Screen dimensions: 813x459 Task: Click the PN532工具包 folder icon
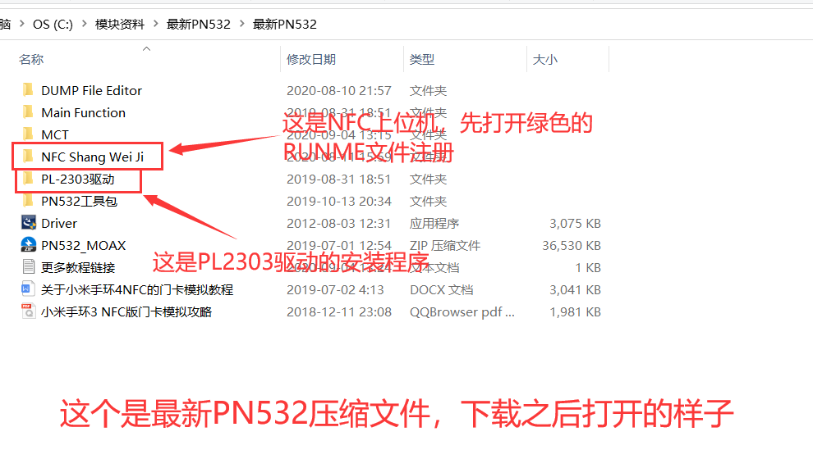[x=28, y=202]
